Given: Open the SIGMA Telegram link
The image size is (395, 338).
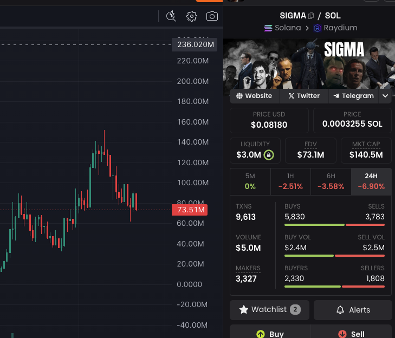Looking at the screenshot, I should [x=354, y=96].
